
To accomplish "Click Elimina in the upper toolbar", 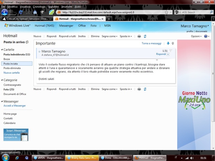I will [x=95, y=36].
